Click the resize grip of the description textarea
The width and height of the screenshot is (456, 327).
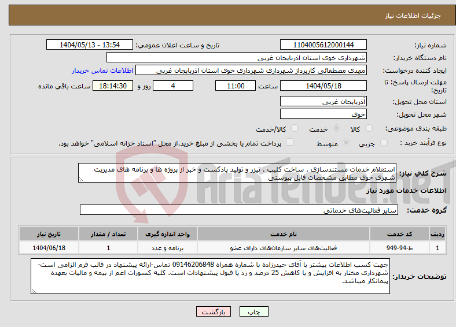[x=82, y=180]
